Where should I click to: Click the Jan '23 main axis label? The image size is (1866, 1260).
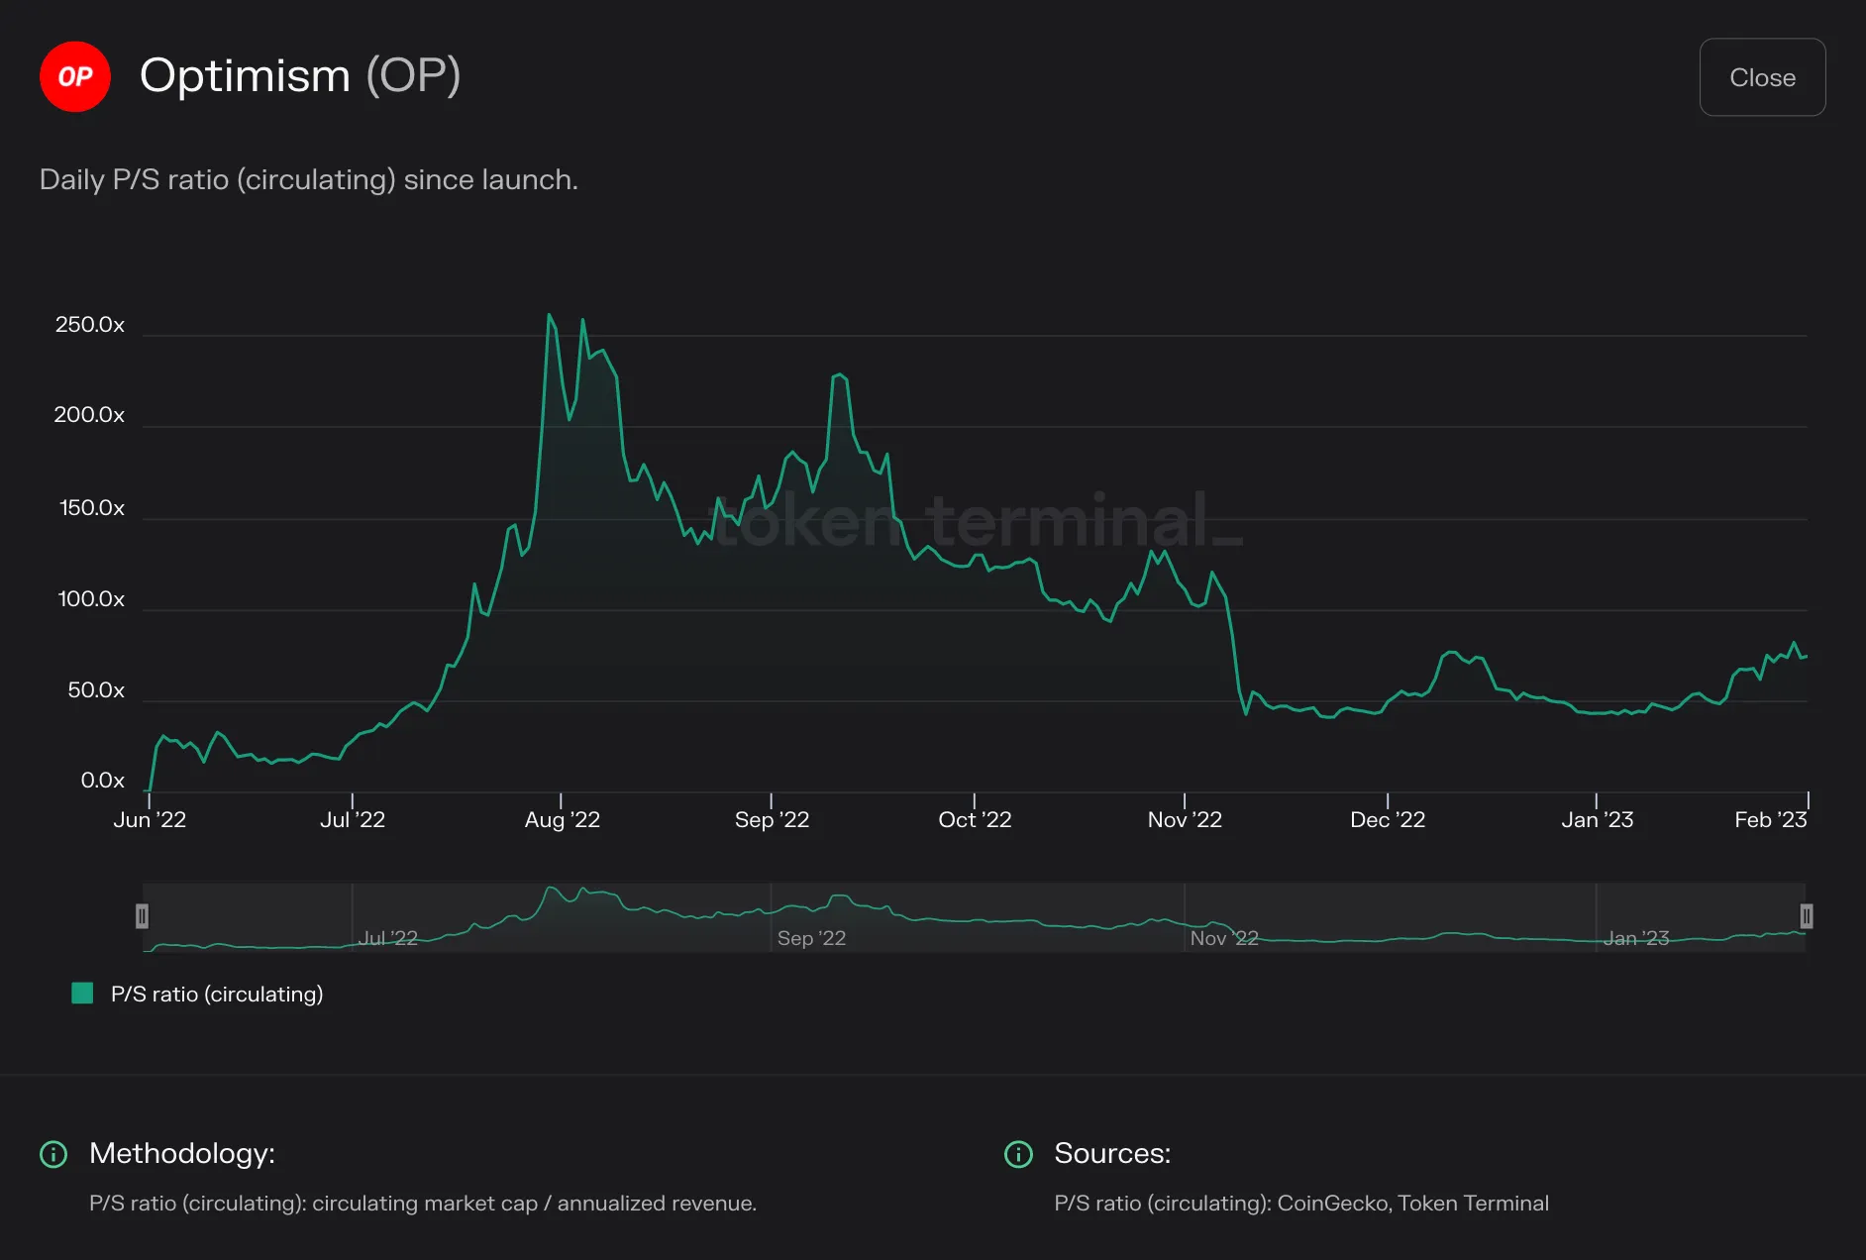coord(1597,819)
